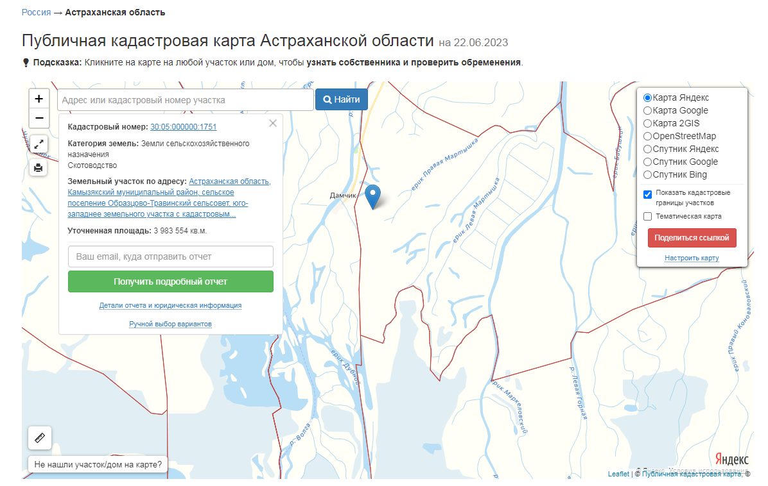Open Детали отчета и юридическая информация link
This screenshot has height=486, width=768.
[170, 305]
